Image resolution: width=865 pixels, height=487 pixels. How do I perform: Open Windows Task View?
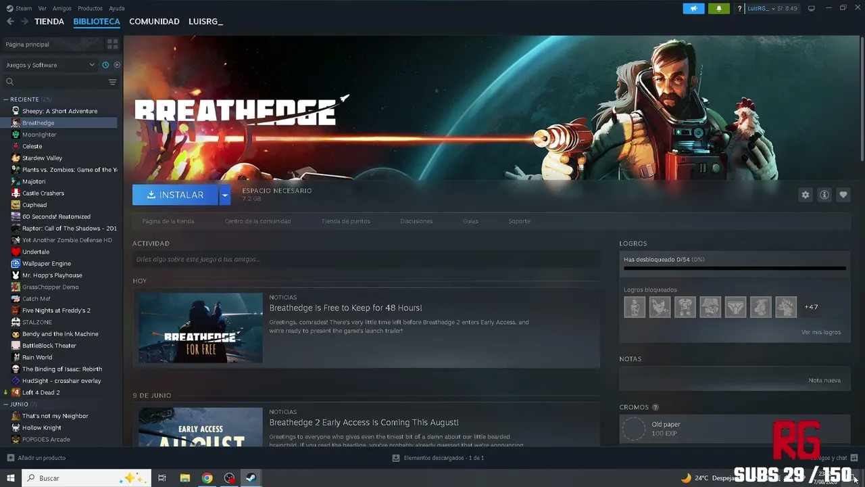coord(162,478)
